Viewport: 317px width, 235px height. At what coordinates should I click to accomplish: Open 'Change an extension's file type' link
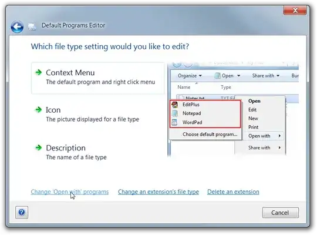[158, 192]
